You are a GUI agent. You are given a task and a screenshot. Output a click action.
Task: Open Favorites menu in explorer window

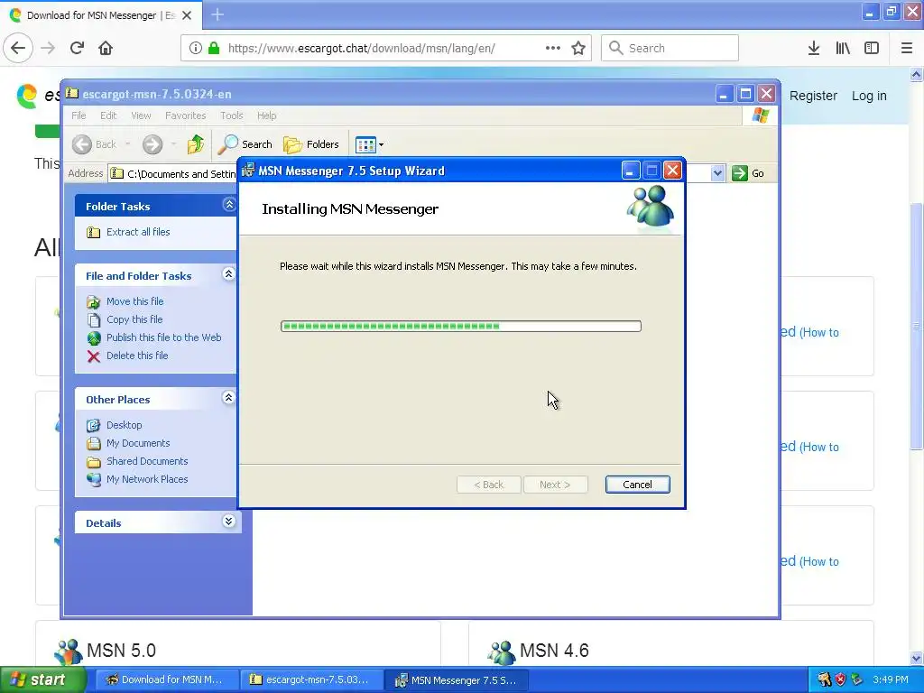click(186, 115)
